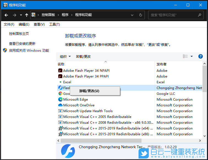Click Microsoft Update Health Tools icon
Viewport: 208px width, 160px height.
point(60,111)
